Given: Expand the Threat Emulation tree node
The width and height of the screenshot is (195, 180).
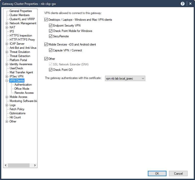Looking at the screenshot, I should click(7, 52).
